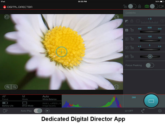Open settings gear icon

(x=159, y=111)
